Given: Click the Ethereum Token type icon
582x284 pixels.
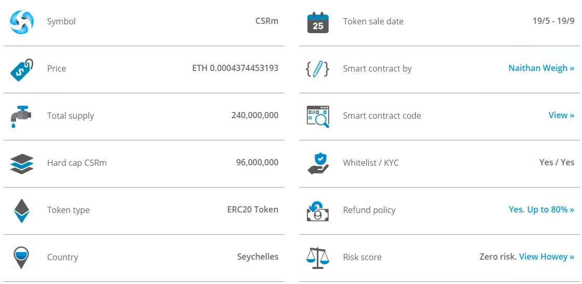Looking at the screenshot, I should (21, 211).
